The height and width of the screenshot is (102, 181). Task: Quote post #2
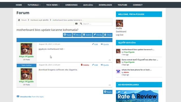click(x=105, y=65)
